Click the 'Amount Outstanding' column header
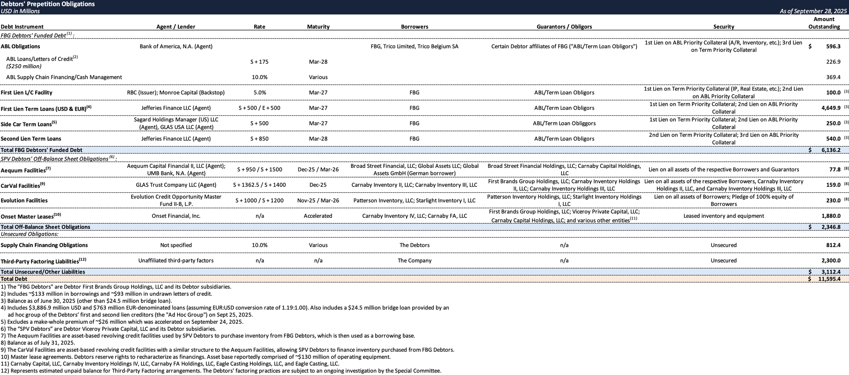The image size is (849, 375). click(x=824, y=23)
